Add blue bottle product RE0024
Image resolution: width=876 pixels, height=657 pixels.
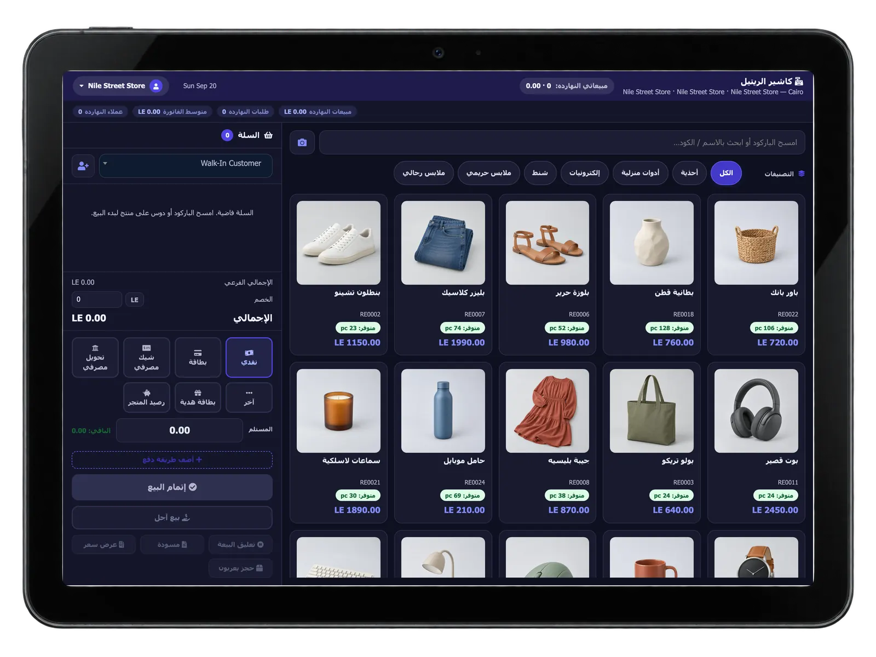tap(443, 442)
